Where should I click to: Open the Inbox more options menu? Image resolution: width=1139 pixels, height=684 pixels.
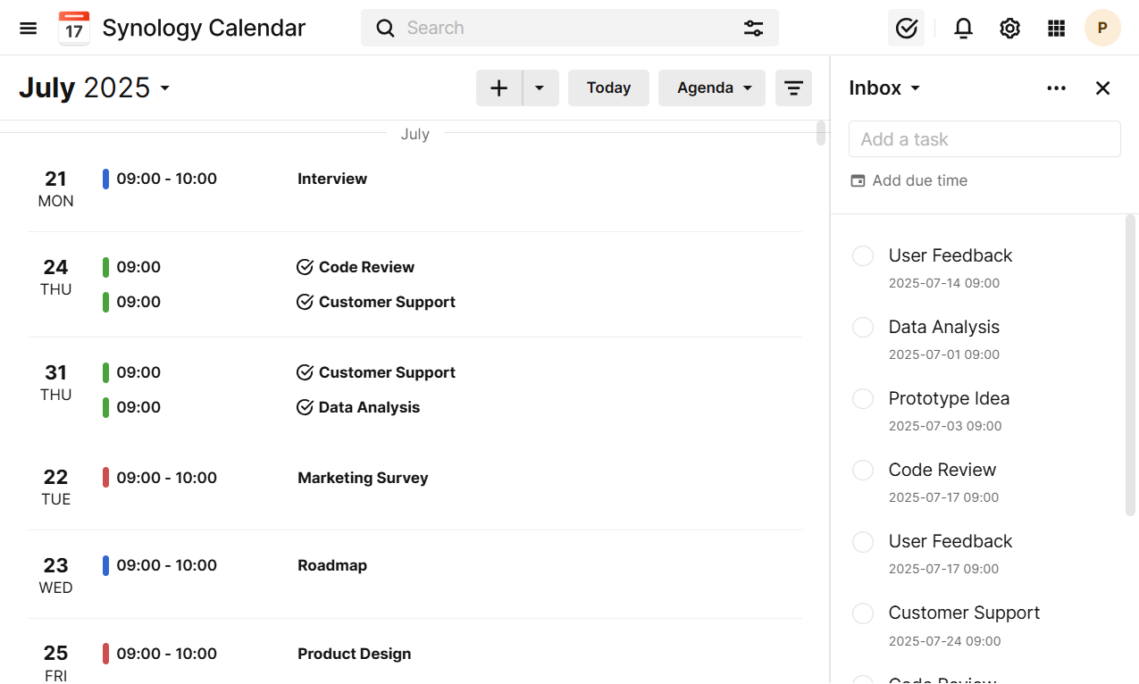tap(1056, 88)
